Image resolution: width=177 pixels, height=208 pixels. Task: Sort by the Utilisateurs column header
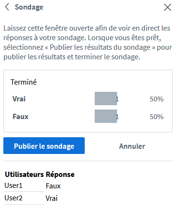(24, 175)
